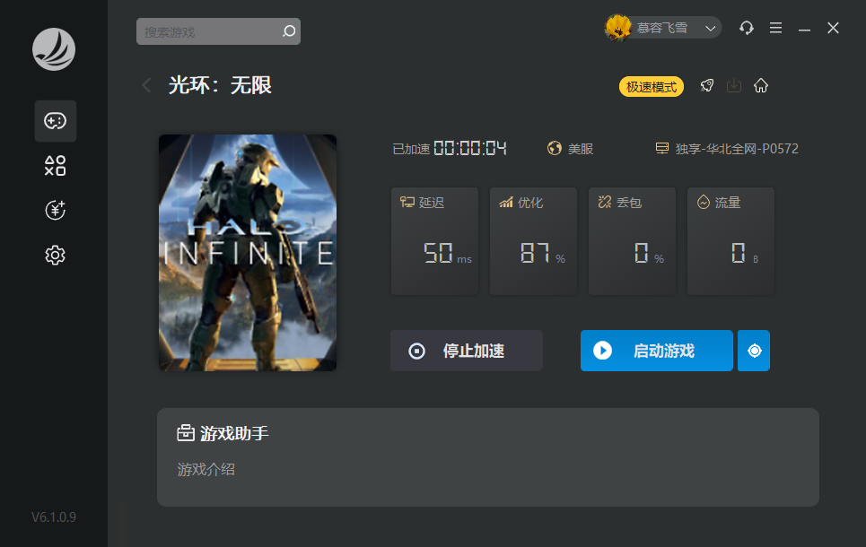Stop acceleration with 停止加速 button
This screenshot has height=547, width=866.
click(467, 351)
